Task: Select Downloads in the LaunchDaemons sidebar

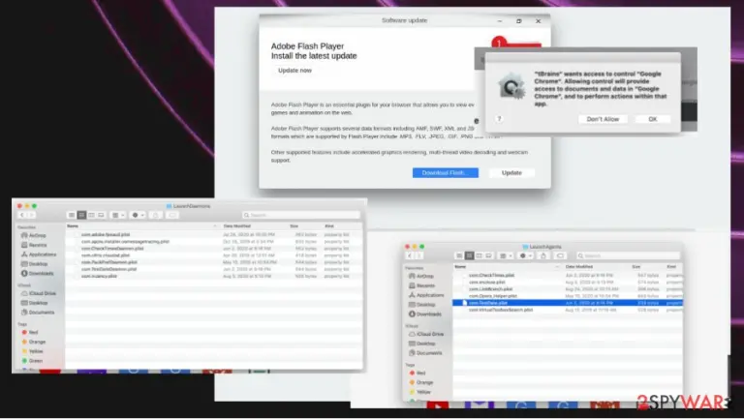Action: (37, 274)
